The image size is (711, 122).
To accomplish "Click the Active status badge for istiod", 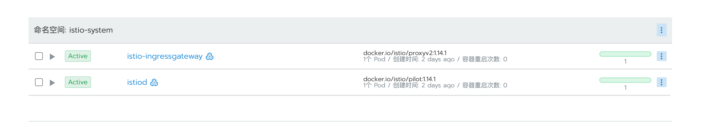I will click(78, 82).
